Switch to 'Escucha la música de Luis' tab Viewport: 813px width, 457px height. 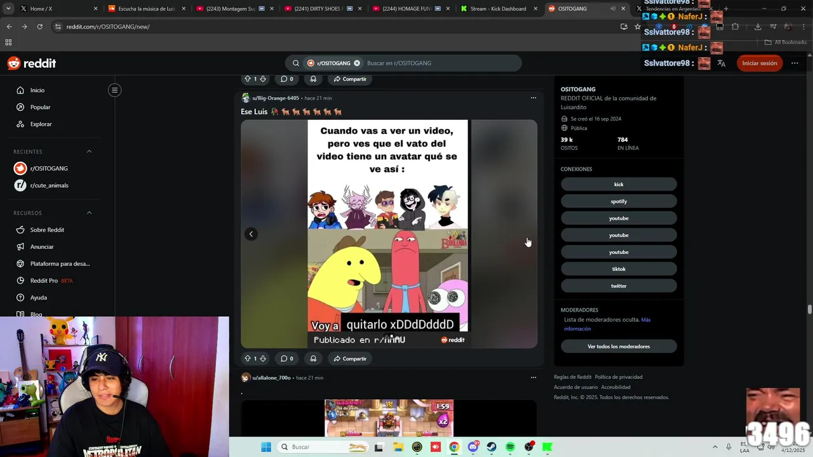(x=146, y=9)
